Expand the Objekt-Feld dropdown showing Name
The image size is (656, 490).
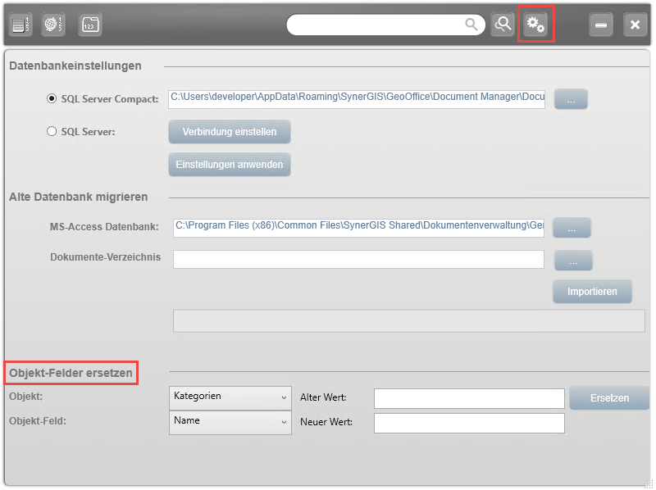230,421
